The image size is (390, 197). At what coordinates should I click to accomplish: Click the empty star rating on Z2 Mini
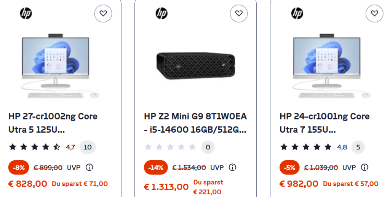coord(170,147)
